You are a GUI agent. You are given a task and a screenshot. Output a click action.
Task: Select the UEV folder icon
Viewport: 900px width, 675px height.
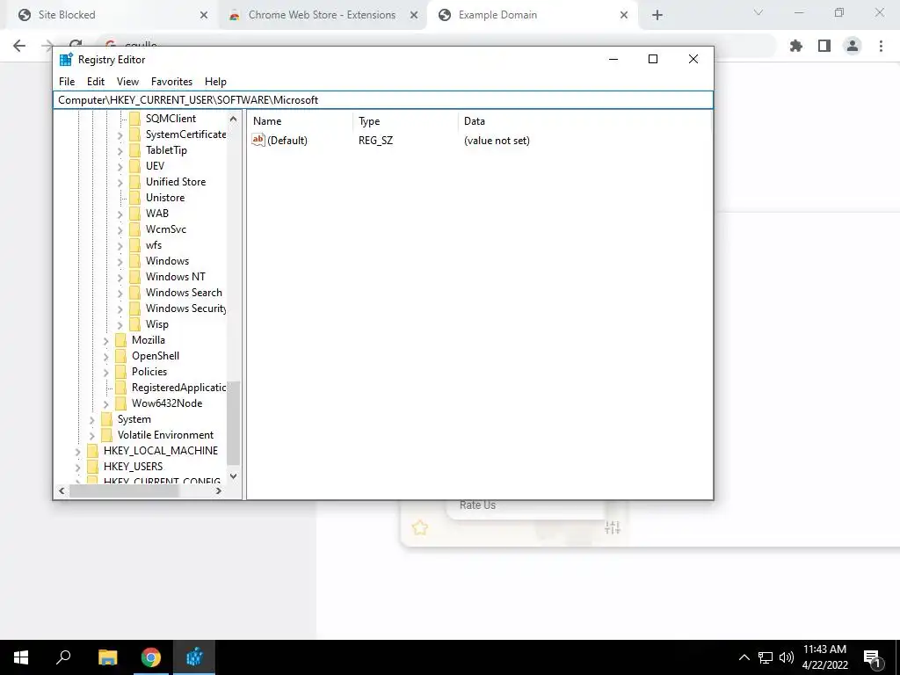pyautogui.click(x=134, y=166)
